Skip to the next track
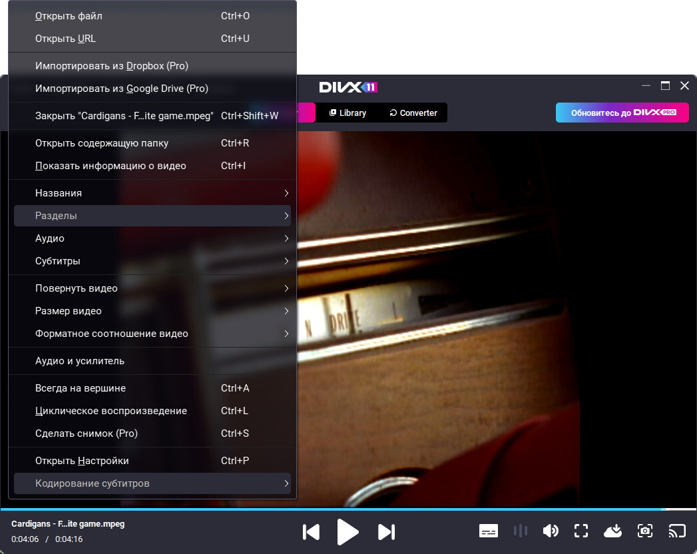The width and height of the screenshot is (697, 554). (x=386, y=532)
